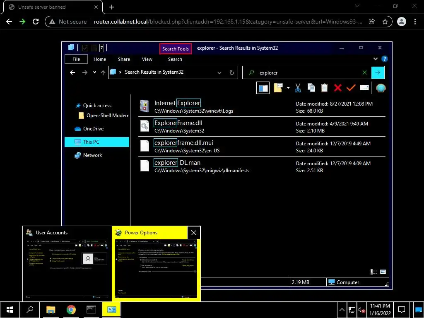The image size is (424, 318).
Task: Click the Properties quick access checkmark icon
Action: click(85, 48)
